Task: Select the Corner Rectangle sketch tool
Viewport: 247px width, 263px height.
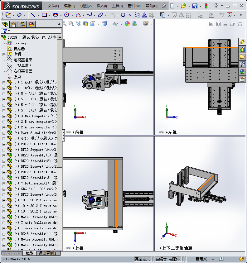Action: point(44,15)
